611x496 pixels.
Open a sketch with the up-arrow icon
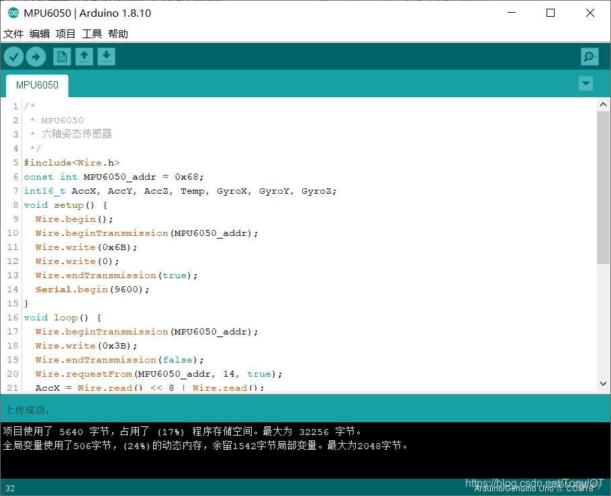[x=84, y=57]
